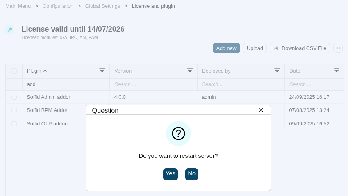Click the question mark icon in dialog
Viewport: 348px width, 196px height.
pos(178,133)
